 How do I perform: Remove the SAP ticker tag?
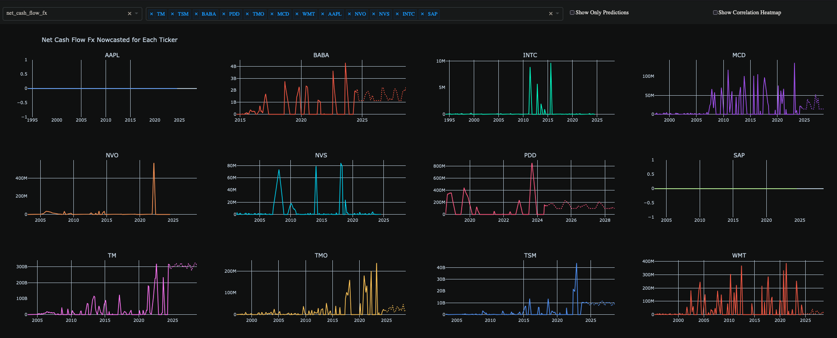[x=422, y=14]
